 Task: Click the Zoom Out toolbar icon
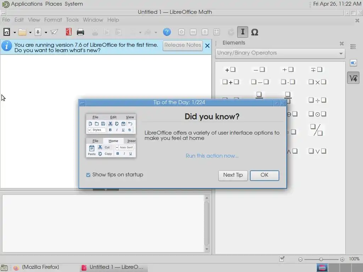193,32
